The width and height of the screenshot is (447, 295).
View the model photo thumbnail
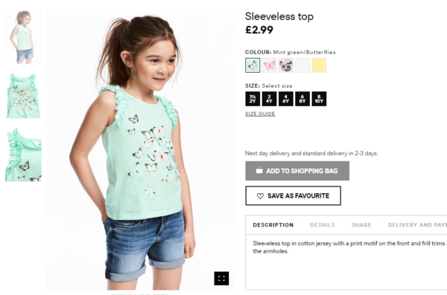click(23, 37)
